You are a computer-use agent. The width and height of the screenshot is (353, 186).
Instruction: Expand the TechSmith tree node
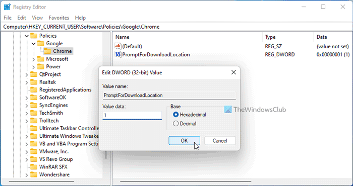[x=27, y=113]
